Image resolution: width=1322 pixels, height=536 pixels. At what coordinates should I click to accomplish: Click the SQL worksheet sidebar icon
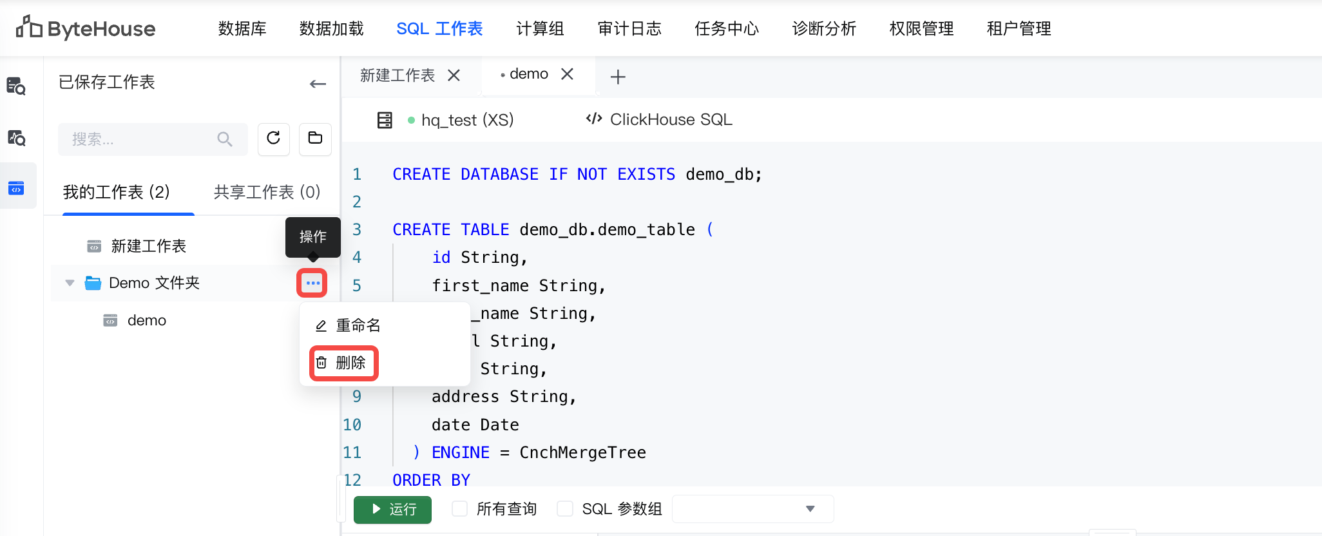(x=16, y=188)
